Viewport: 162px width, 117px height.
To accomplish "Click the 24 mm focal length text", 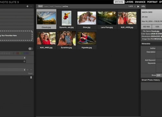I will click(145, 17).
